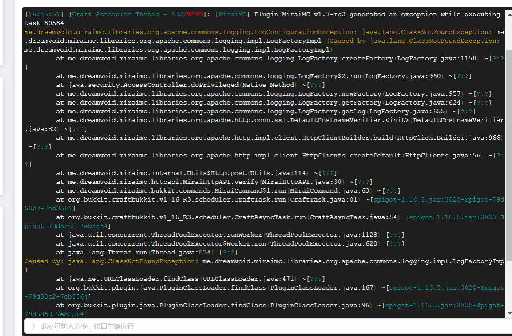The width and height of the screenshot is (512, 336).
Task: Click the [MiraiMC] plugin tag in the log
Action: coord(232,14)
